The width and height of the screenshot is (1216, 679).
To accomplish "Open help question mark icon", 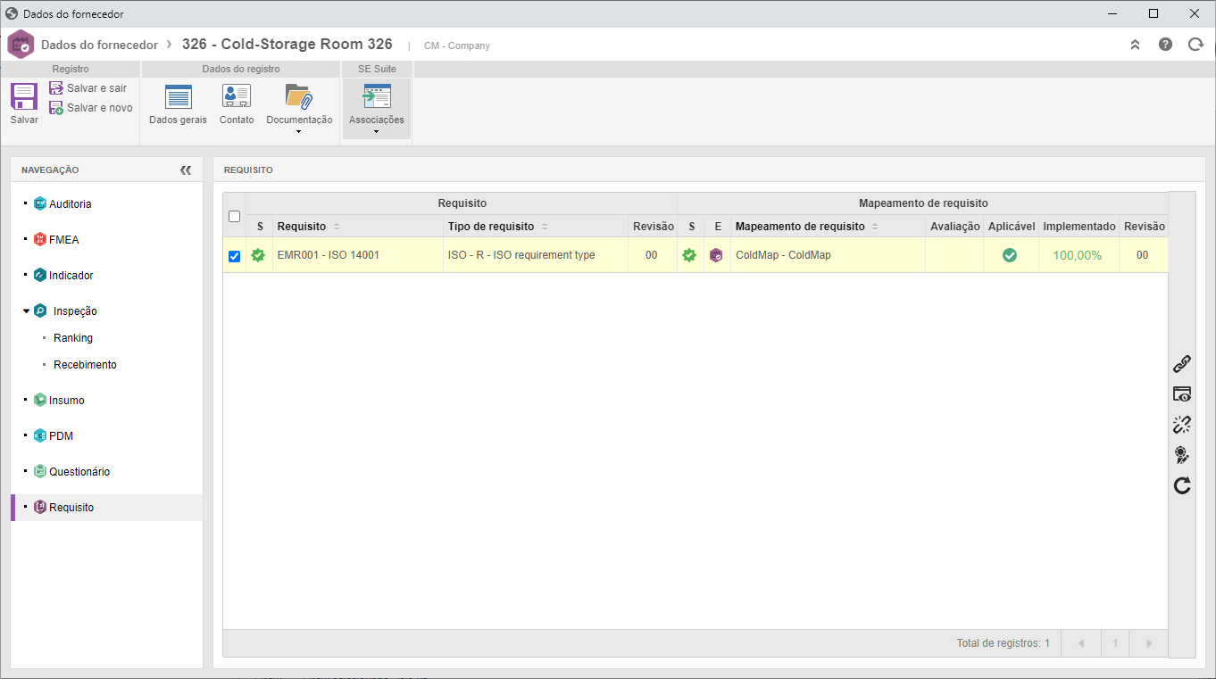I will [x=1165, y=45].
